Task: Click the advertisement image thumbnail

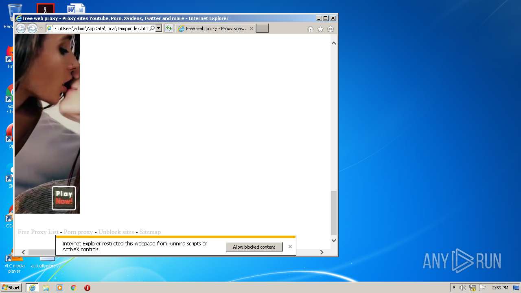Action: pyautogui.click(x=47, y=124)
